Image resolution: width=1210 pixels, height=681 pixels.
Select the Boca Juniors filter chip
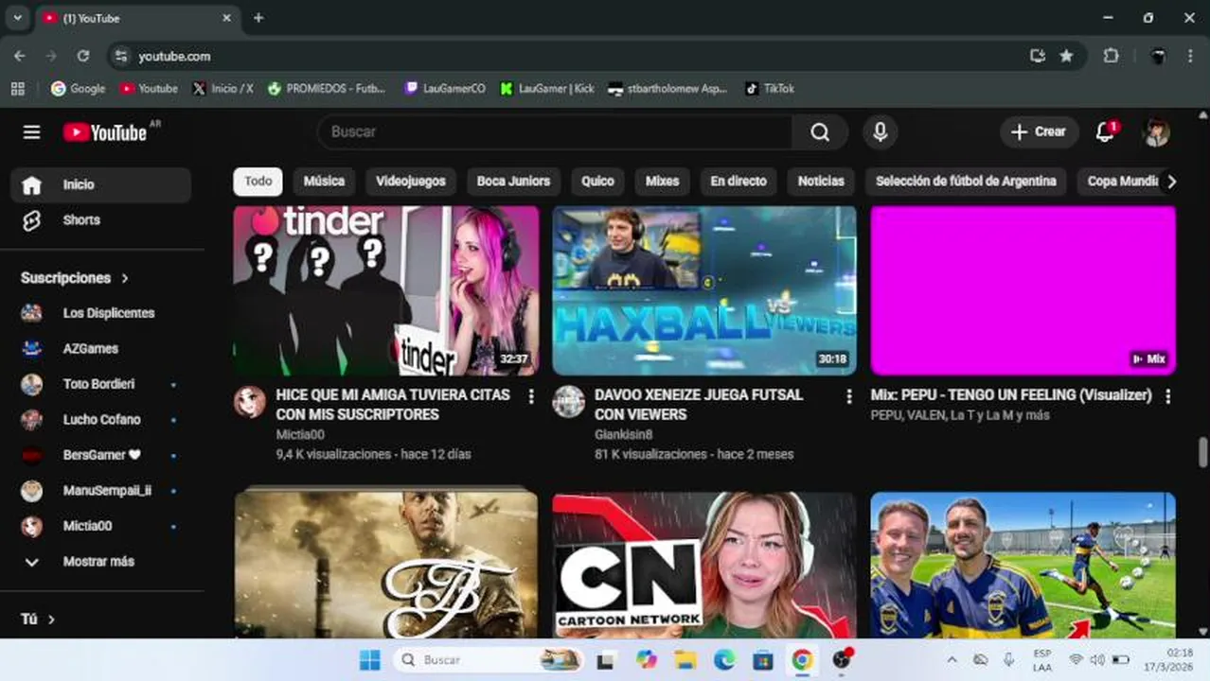tap(513, 181)
